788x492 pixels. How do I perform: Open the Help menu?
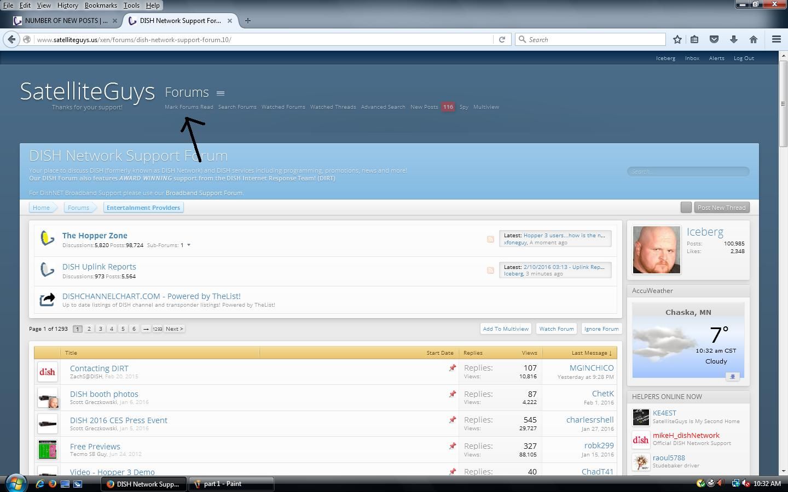(153, 5)
